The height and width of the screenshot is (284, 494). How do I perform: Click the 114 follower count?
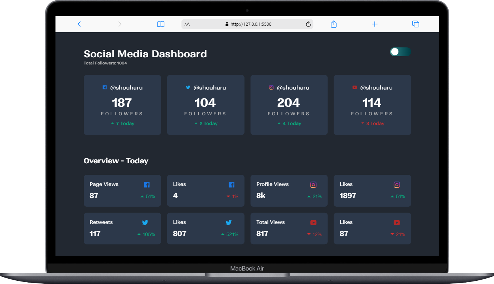(x=372, y=103)
